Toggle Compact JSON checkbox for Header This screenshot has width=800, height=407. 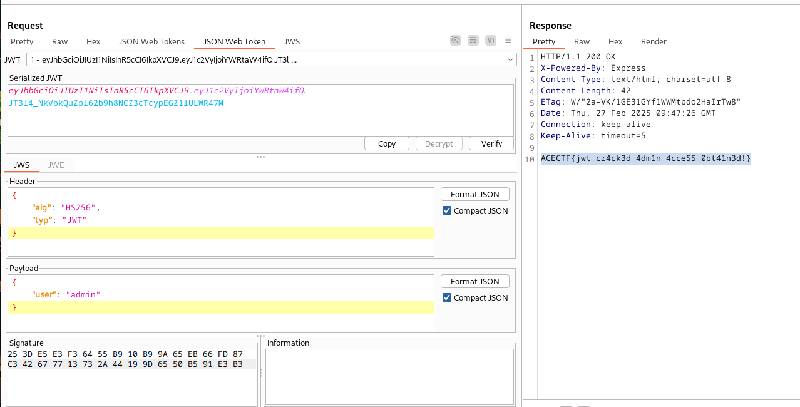447,210
